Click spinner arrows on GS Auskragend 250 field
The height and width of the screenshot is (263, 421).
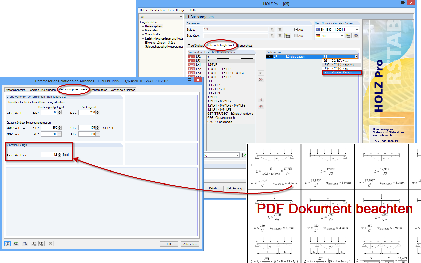(x=98, y=112)
